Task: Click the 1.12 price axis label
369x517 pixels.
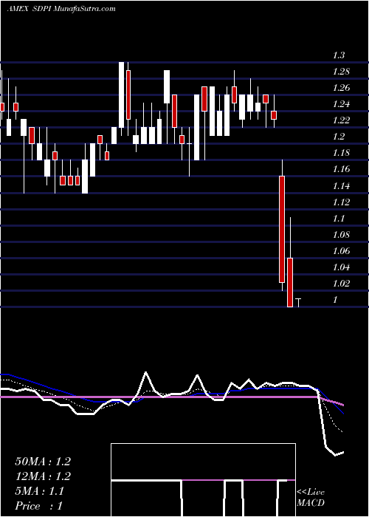Action: click(341, 202)
